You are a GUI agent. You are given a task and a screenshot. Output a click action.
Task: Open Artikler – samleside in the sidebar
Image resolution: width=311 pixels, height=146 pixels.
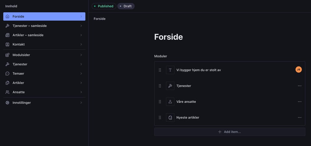coord(28,35)
